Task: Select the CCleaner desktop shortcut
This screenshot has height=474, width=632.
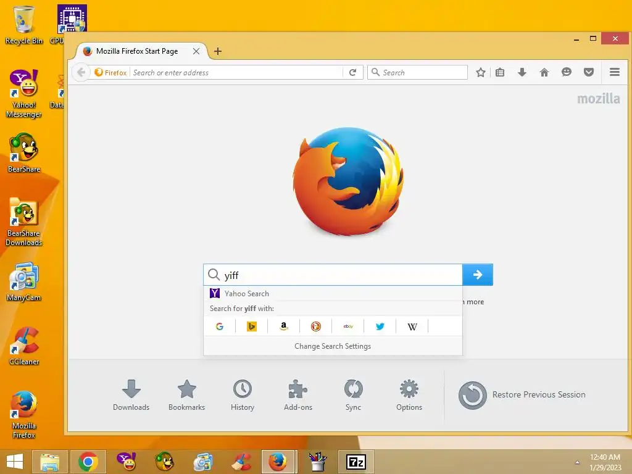Action: pos(24,346)
